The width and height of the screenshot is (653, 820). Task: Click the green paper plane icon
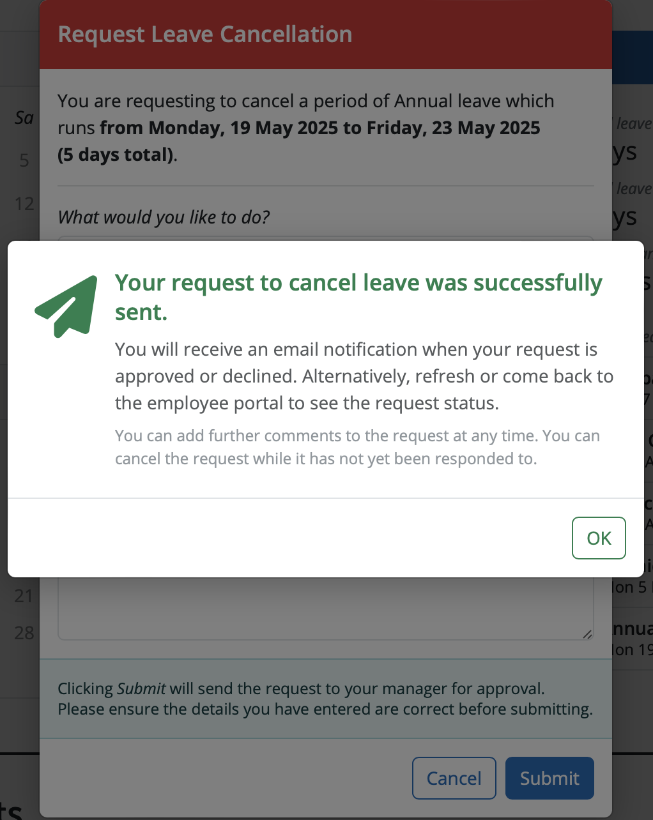66,307
